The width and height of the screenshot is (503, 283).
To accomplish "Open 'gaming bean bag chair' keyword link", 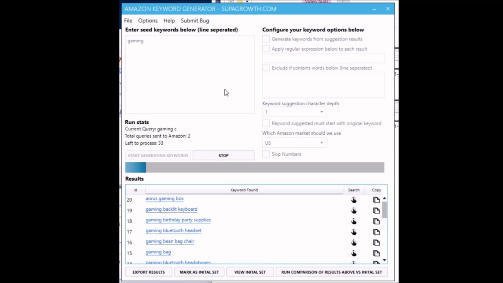I will point(170,241).
